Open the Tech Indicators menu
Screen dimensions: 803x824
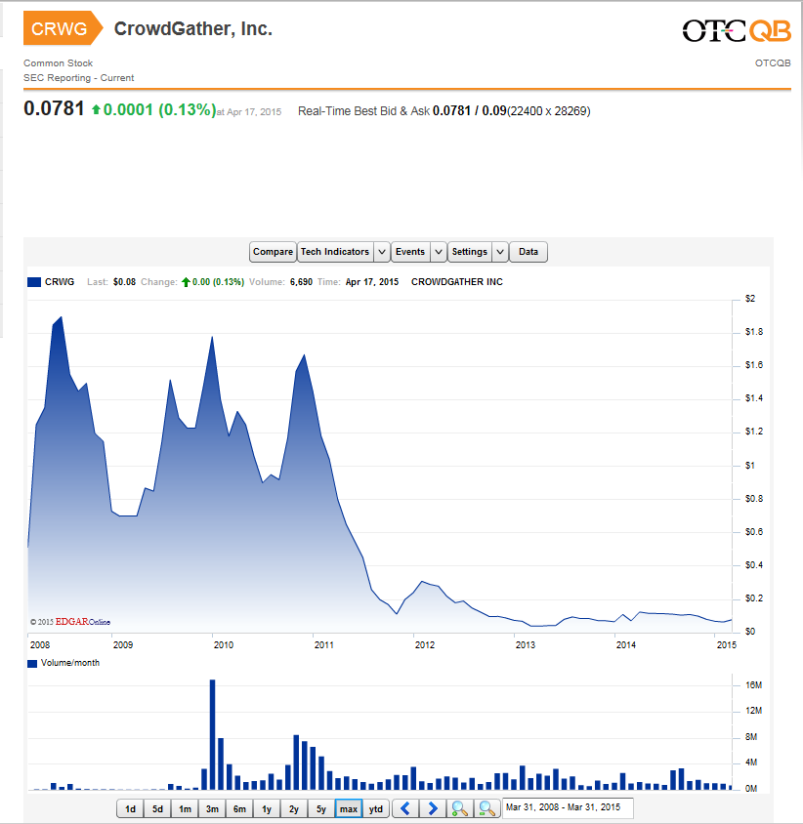point(335,252)
